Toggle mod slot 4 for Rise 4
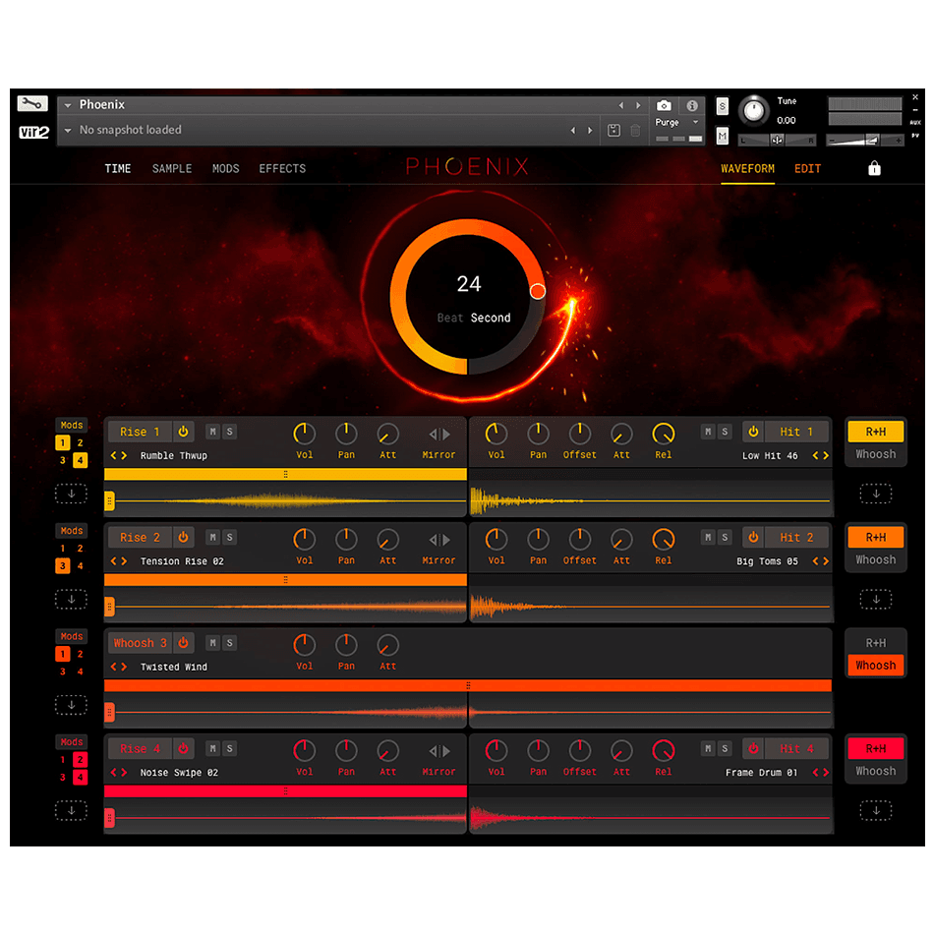The width and height of the screenshot is (934, 934). 80,778
